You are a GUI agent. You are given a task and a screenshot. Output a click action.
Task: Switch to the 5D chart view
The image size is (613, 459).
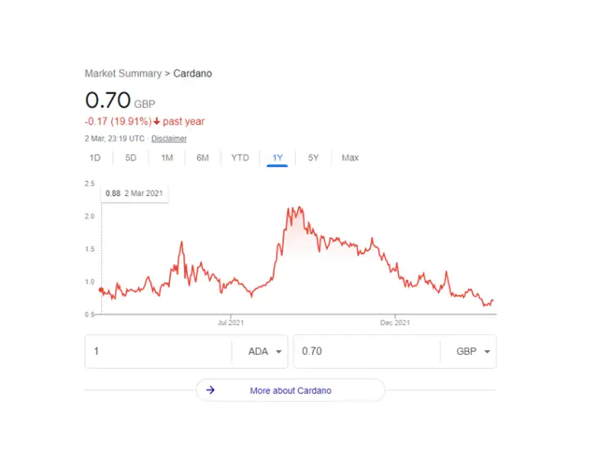click(x=130, y=158)
